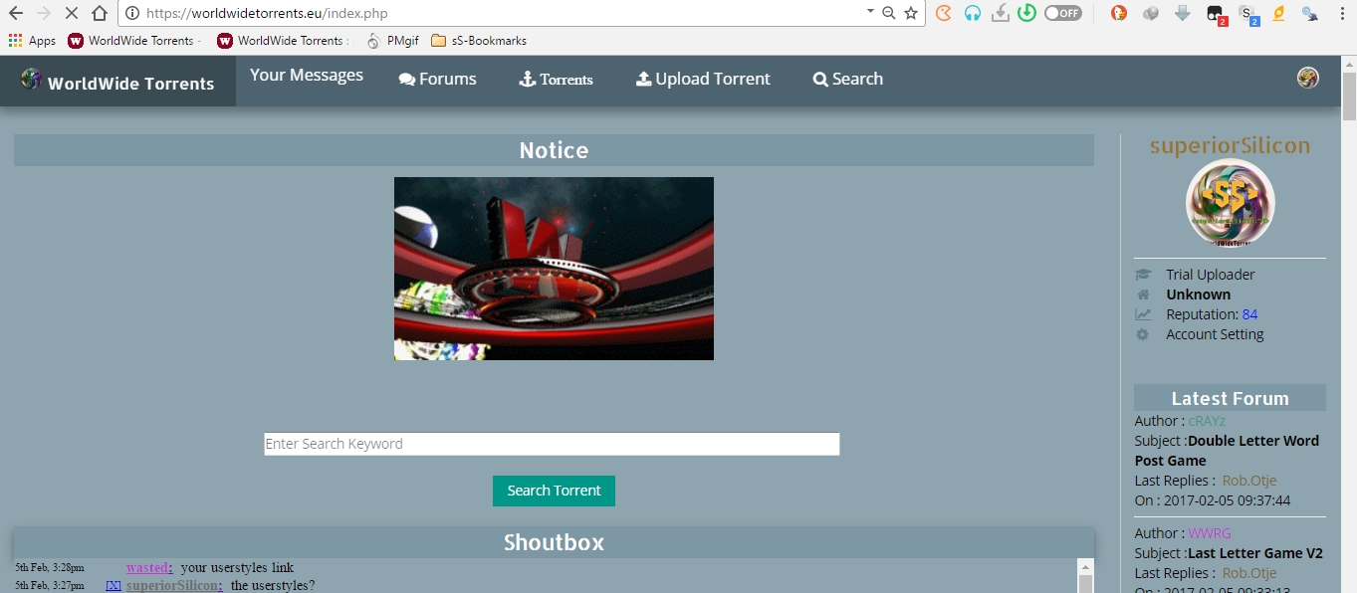Image resolution: width=1357 pixels, height=593 pixels.
Task: Click the superiorSilicon username heading
Action: [x=1230, y=146]
